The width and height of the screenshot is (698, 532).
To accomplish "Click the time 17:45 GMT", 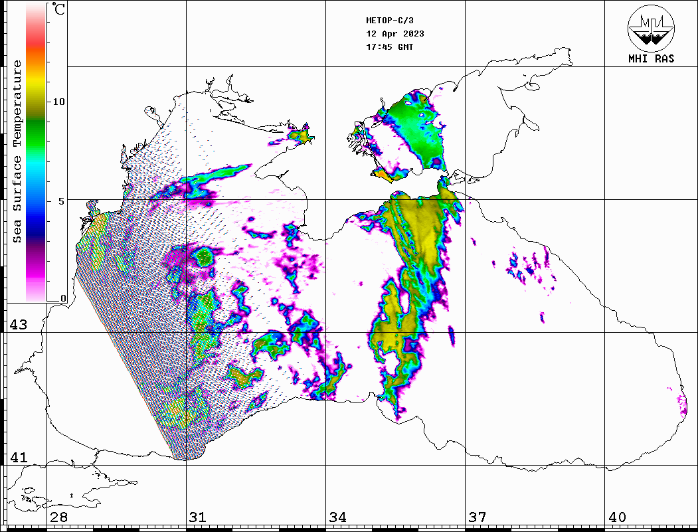I will click(389, 46).
